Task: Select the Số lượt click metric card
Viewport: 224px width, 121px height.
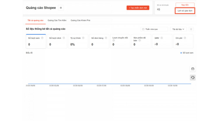Action: tap(57, 41)
